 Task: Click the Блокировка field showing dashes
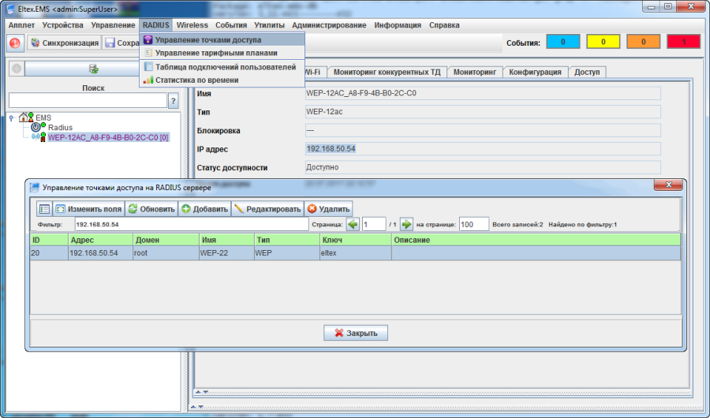pos(483,130)
